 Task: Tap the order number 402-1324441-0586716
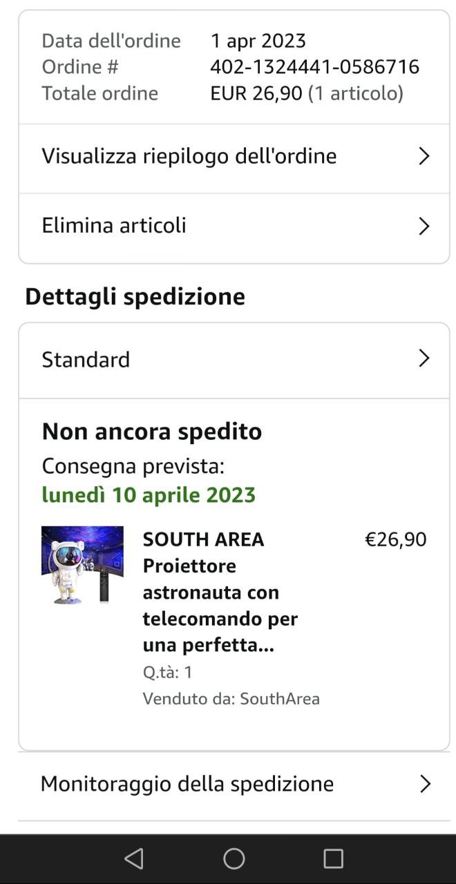pyautogui.click(x=314, y=66)
